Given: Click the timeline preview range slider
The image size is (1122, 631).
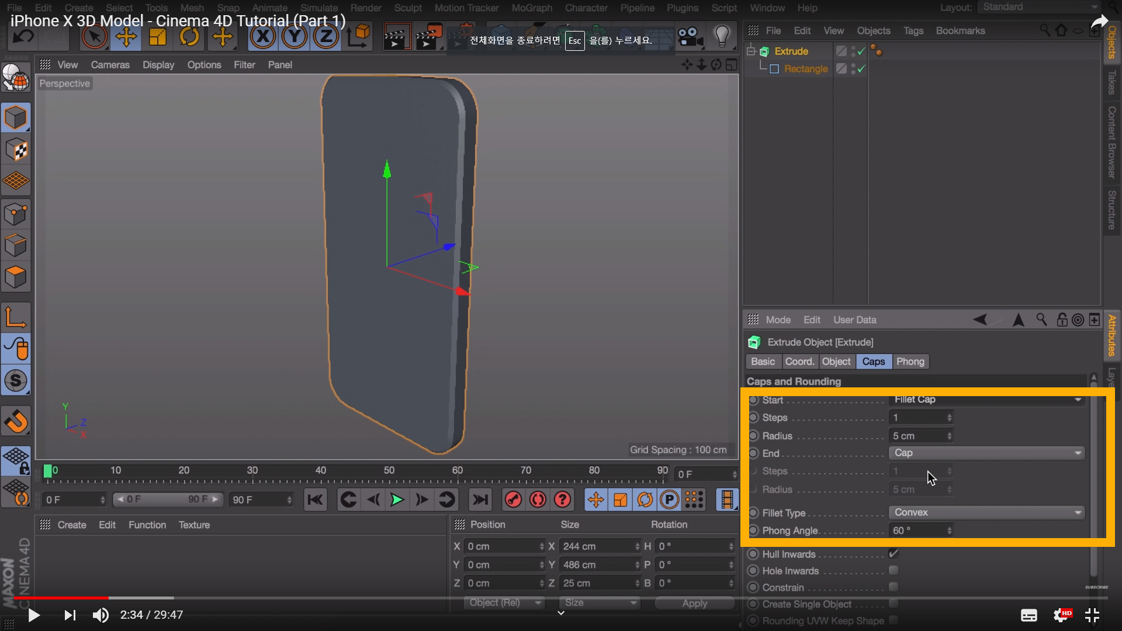Looking at the screenshot, I should [168, 500].
